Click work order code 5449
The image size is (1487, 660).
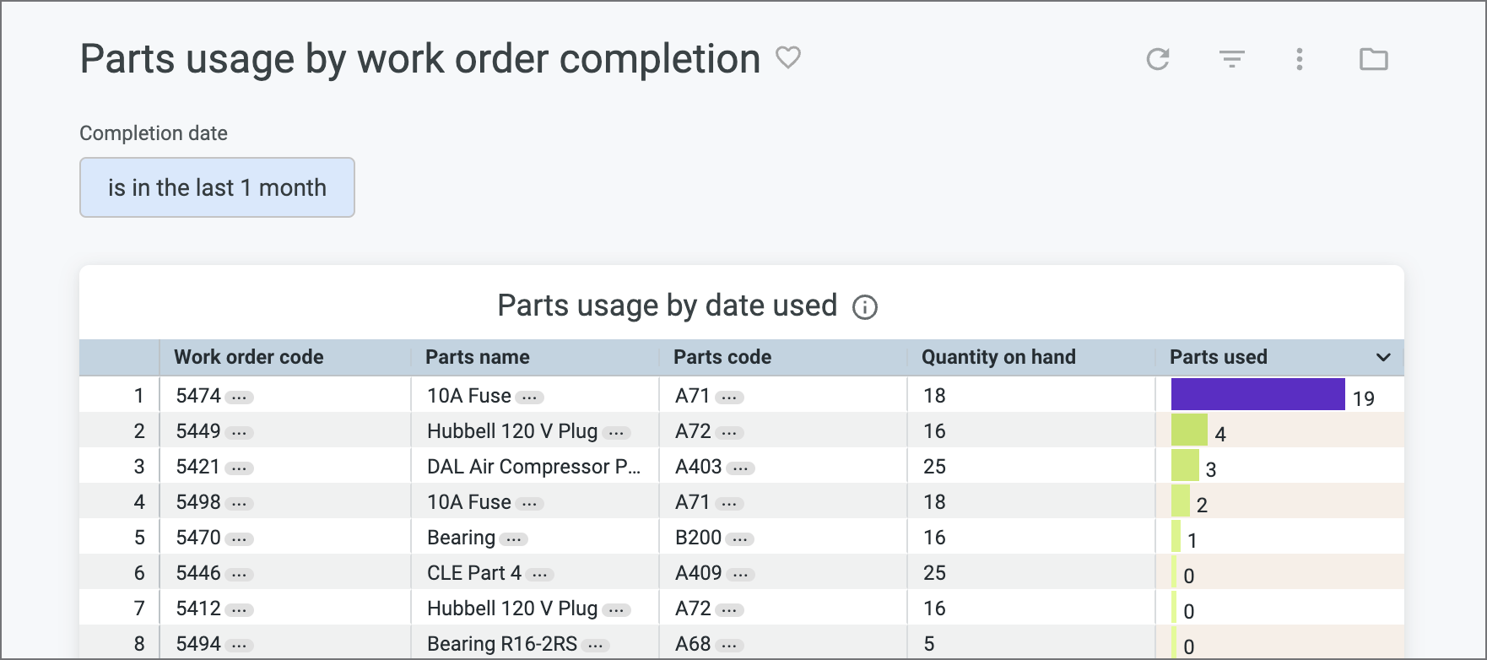point(197,431)
